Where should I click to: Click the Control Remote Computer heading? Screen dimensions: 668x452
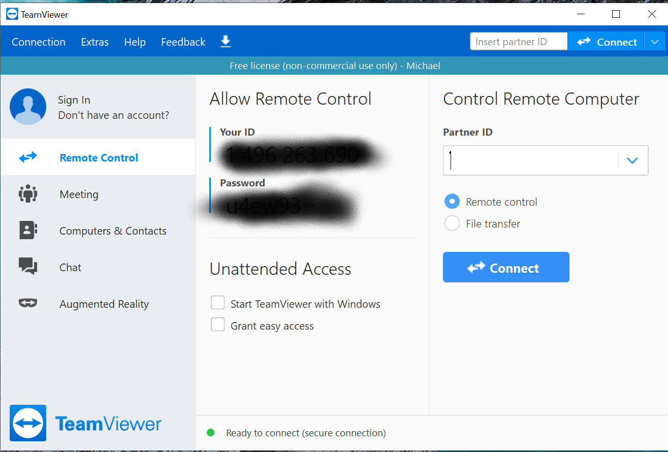coord(541,99)
